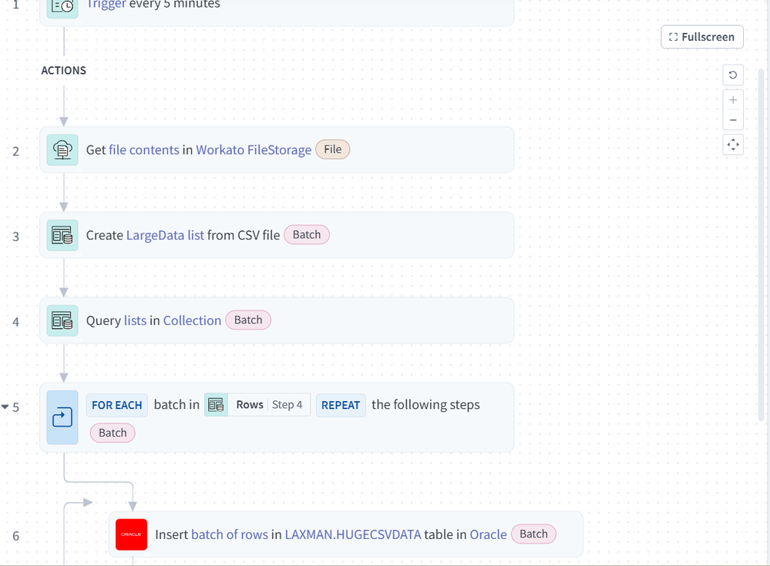This screenshot has width=770, height=566.
Task: Click the File tag on step 2
Action: point(332,149)
